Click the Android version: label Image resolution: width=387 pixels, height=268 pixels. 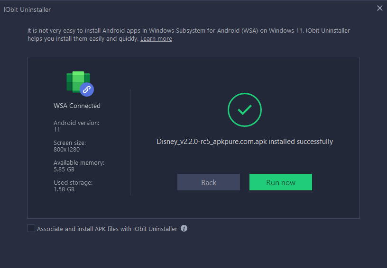pos(76,123)
